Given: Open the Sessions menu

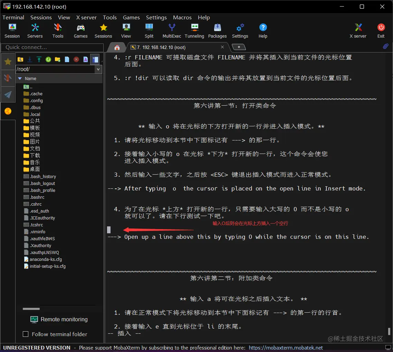Looking at the screenshot, I should (41, 17).
